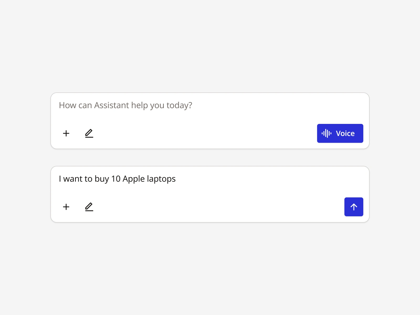Click the word "today?" in the placeholder text
Screen dimensions: 420x315
(x=179, y=105)
